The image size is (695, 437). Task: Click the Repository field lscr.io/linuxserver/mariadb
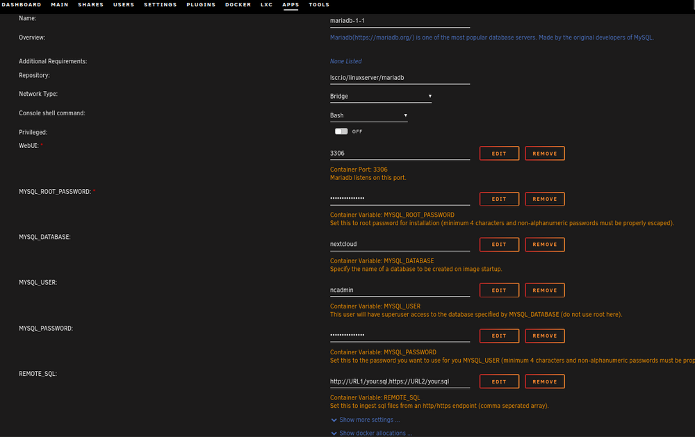click(400, 78)
